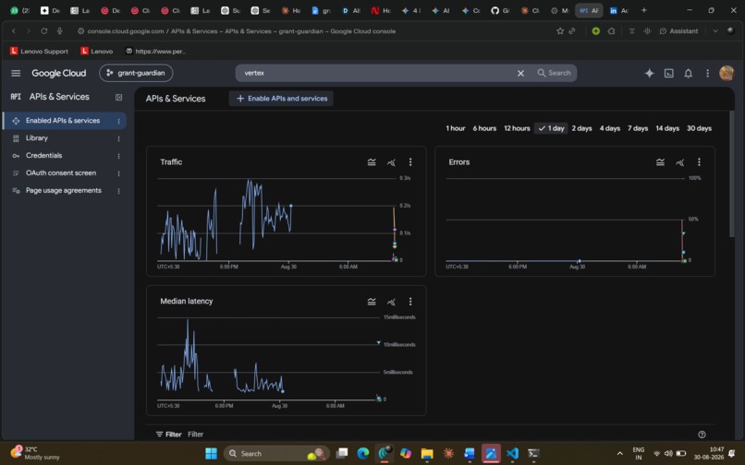This screenshot has width=745, height=465.
Task: Open the Lenovo Support bookmark
Action: tap(39, 51)
